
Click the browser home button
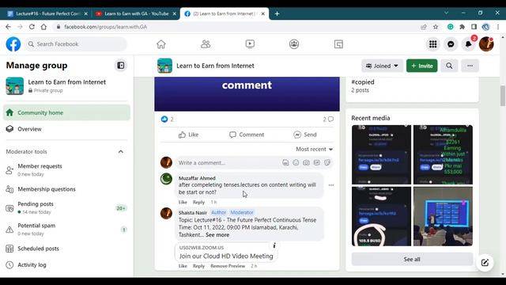tap(43, 27)
